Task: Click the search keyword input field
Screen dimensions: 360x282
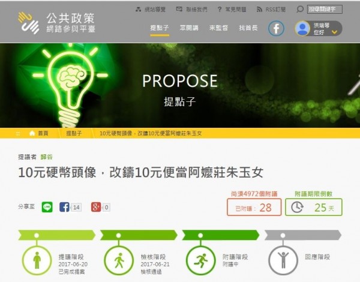Action: tap(325, 10)
